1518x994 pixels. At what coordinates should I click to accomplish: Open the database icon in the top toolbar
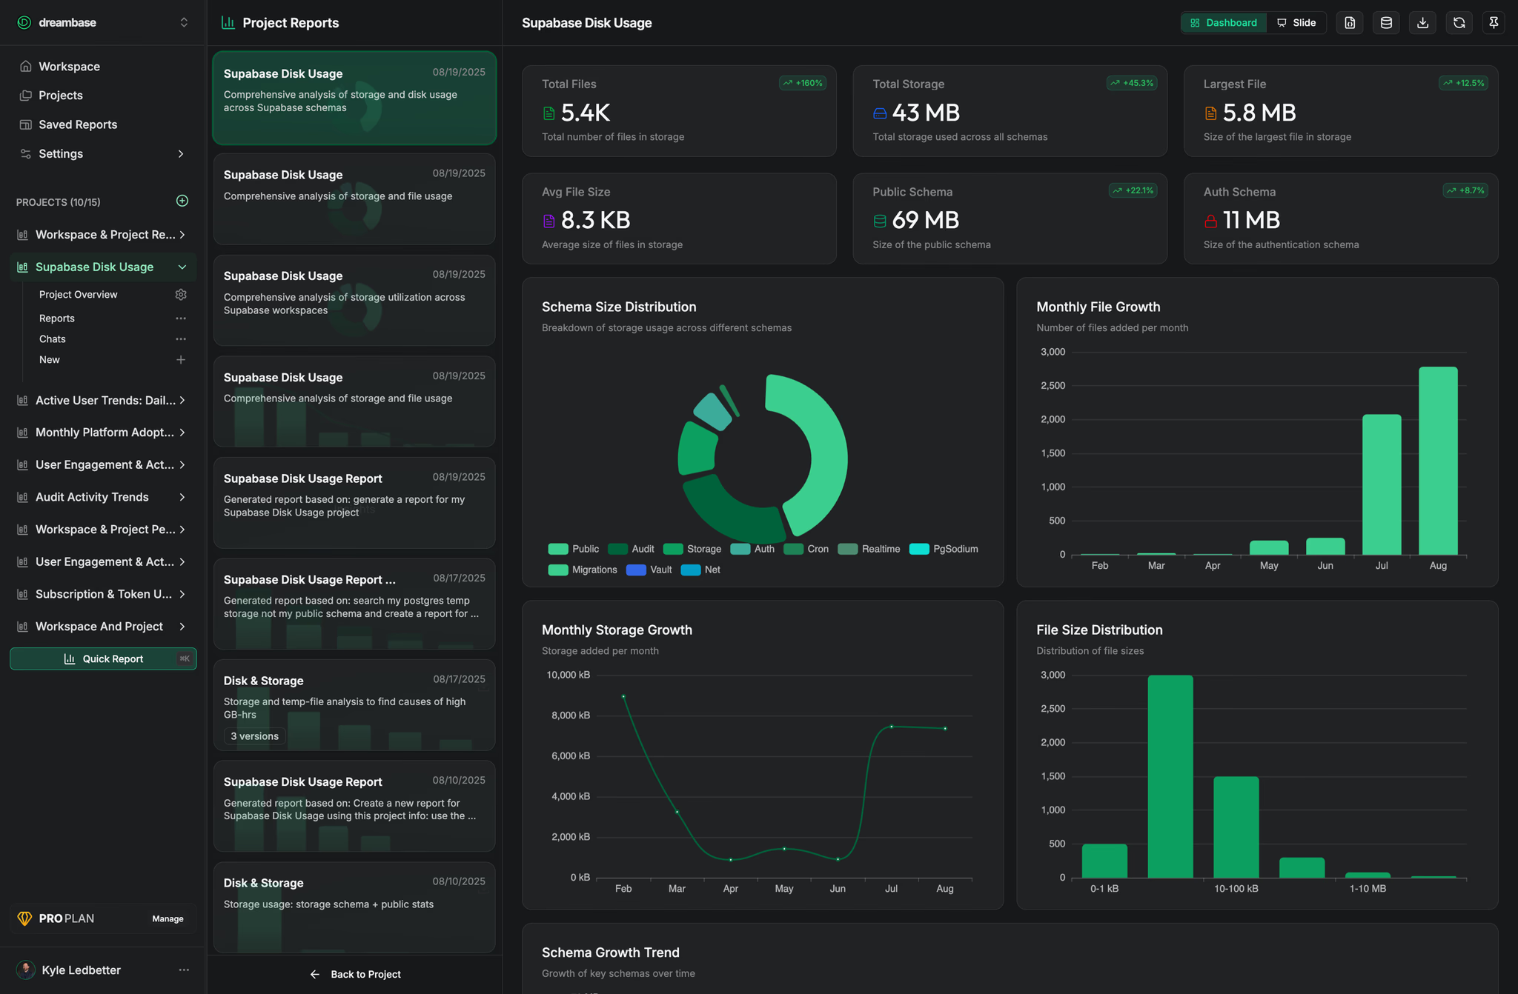pyautogui.click(x=1386, y=23)
